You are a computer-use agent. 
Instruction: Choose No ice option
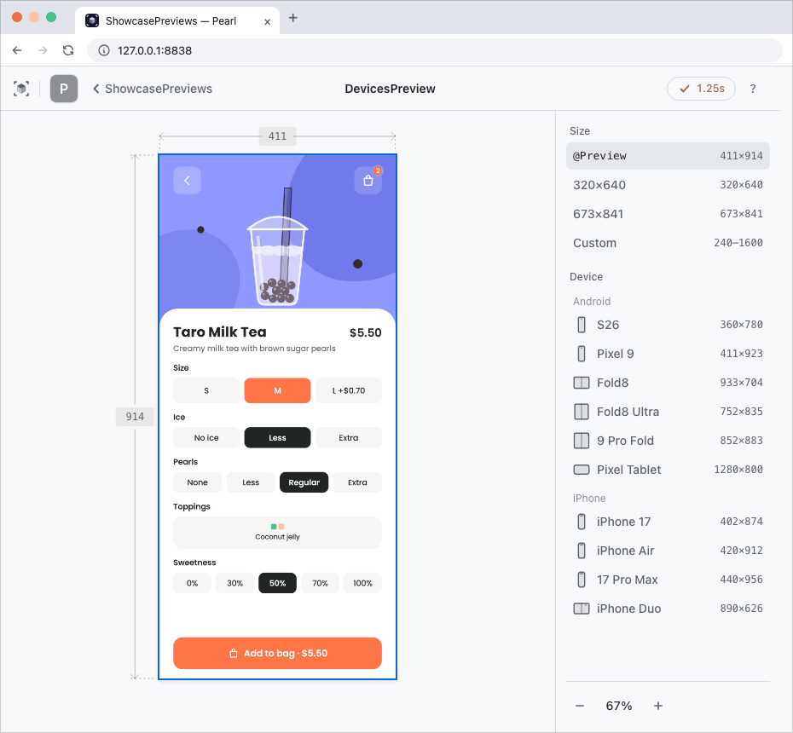pyautogui.click(x=206, y=438)
